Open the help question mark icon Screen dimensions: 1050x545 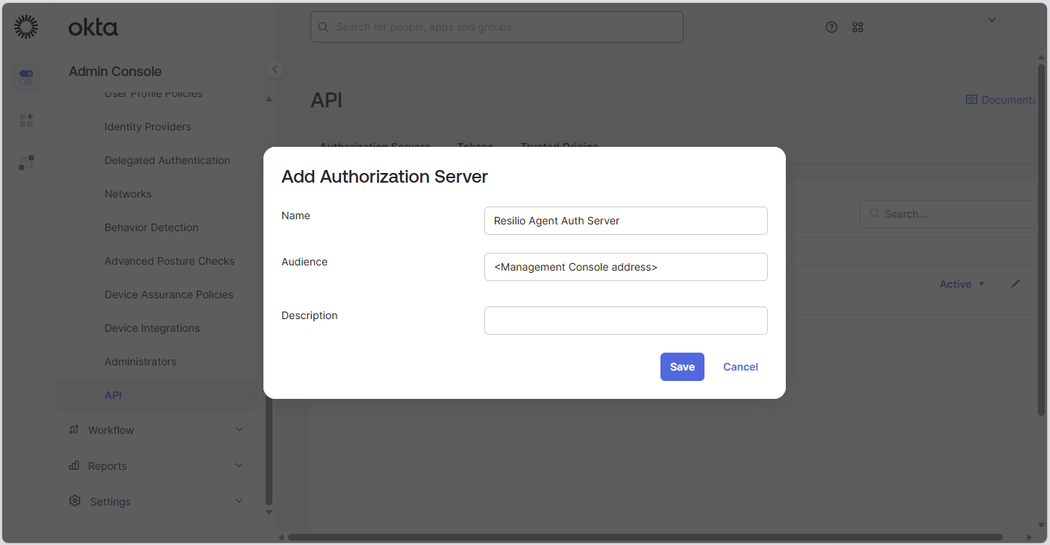831,27
